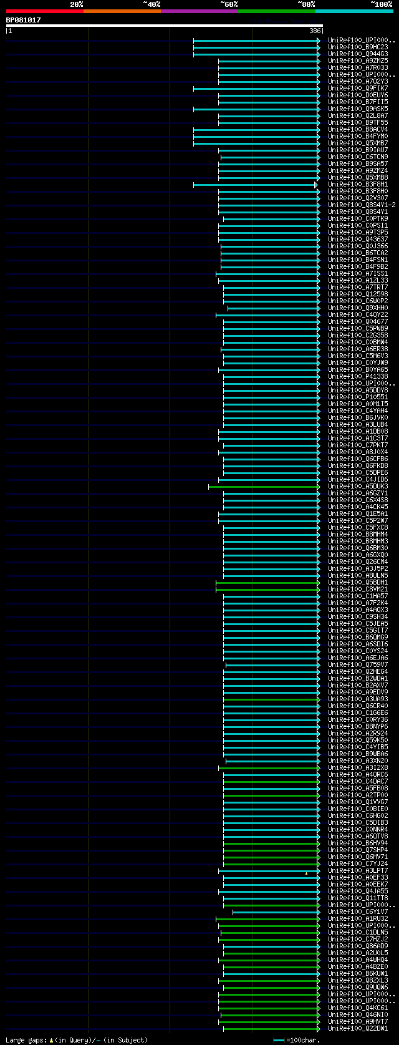Select hit label UniRef100_Q8S4Y1-2
399x1045 pixels.
[362, 205]
